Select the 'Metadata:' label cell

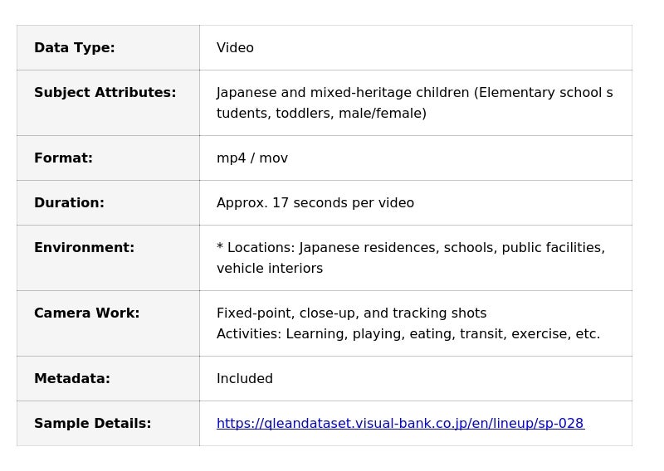[72, 379]
